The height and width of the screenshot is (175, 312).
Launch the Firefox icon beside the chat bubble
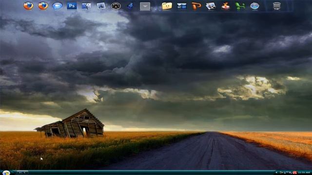[x=43, y=6]
